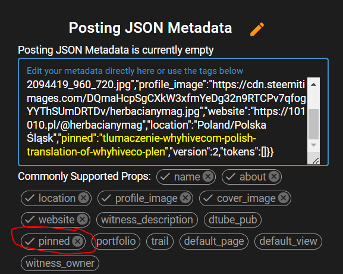Select the trail prop tag
343x274 pixels.
click(x=160, y=241)
